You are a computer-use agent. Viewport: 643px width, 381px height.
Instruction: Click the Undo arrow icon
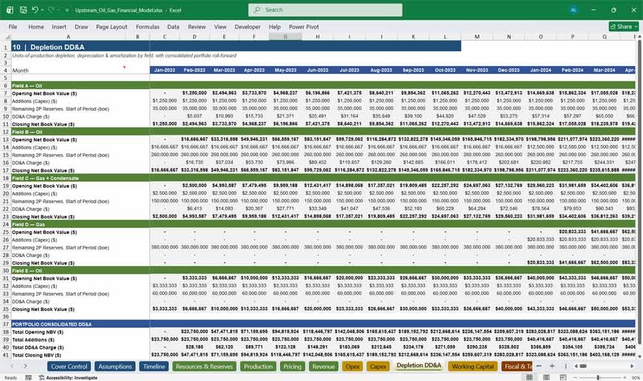pyautogui.click(x=35, y=10)
